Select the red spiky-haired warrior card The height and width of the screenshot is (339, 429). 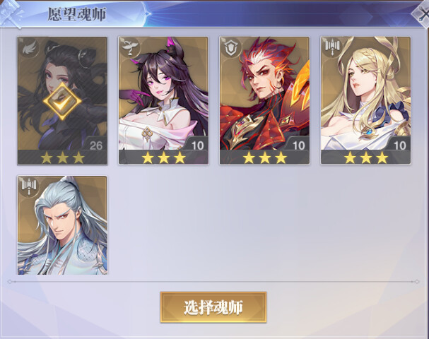264,100
